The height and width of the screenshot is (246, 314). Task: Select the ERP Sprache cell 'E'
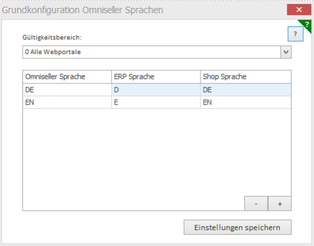[156, 103]
